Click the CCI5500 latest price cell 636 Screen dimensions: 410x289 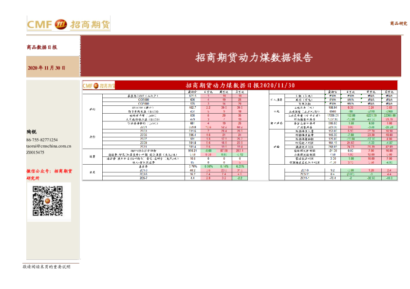pyautogui.click(x=192, y=100)
